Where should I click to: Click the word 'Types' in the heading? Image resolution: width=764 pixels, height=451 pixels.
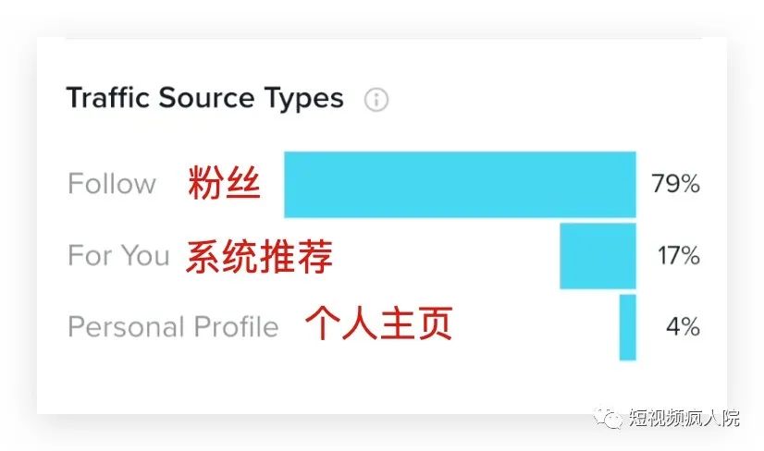tap(304, 99)
